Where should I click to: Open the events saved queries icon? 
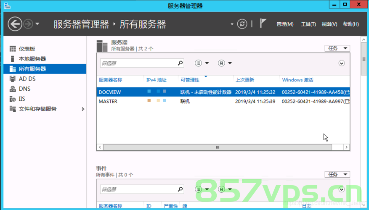(x=221, y=189)
